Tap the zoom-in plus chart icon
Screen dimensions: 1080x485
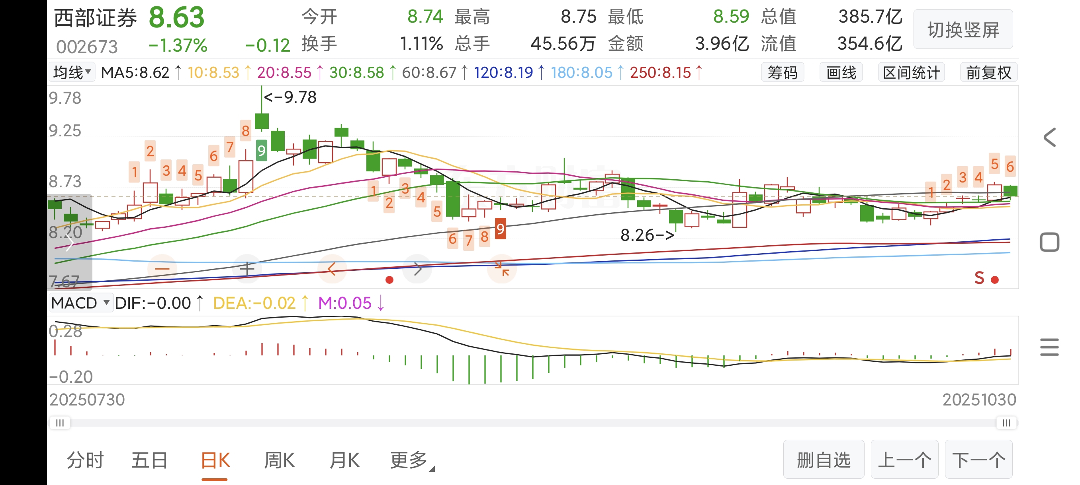247,269
